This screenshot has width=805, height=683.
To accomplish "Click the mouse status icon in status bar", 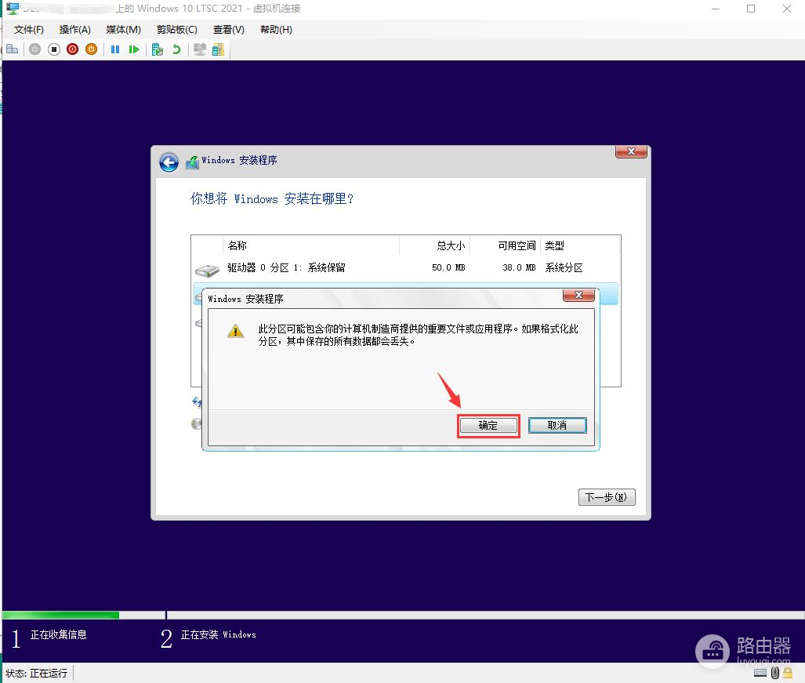I will click(775, 673).
